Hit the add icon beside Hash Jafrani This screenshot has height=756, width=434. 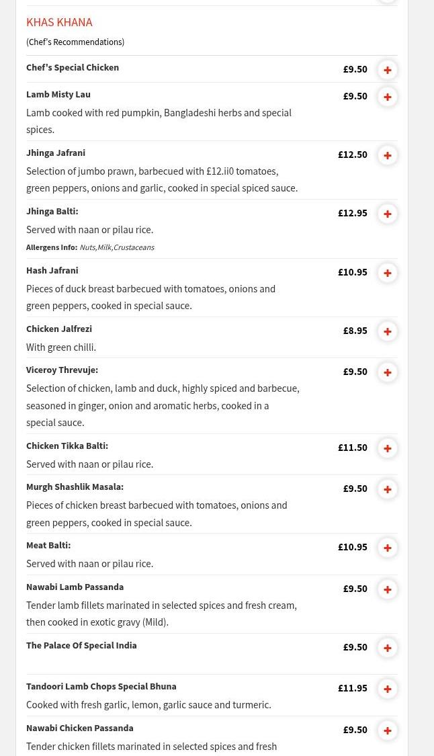click(x=388, y=273)
